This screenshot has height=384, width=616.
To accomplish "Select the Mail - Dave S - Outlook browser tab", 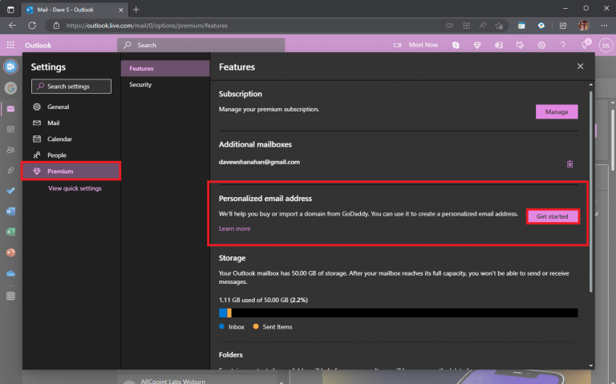I will coord(75,10).
